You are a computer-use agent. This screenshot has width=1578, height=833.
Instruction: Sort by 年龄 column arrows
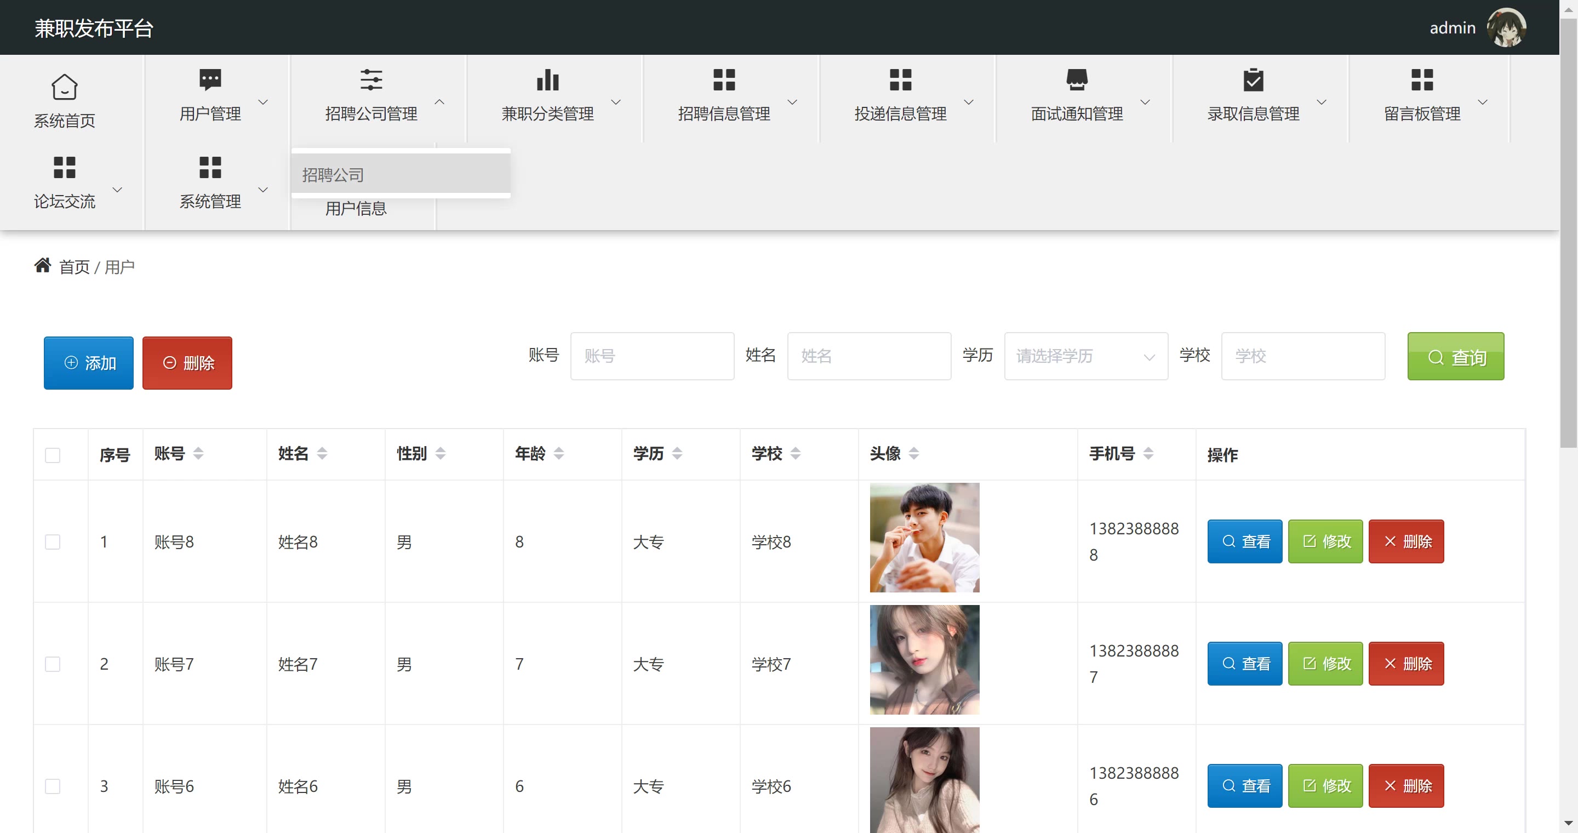[x=559, y=453]
